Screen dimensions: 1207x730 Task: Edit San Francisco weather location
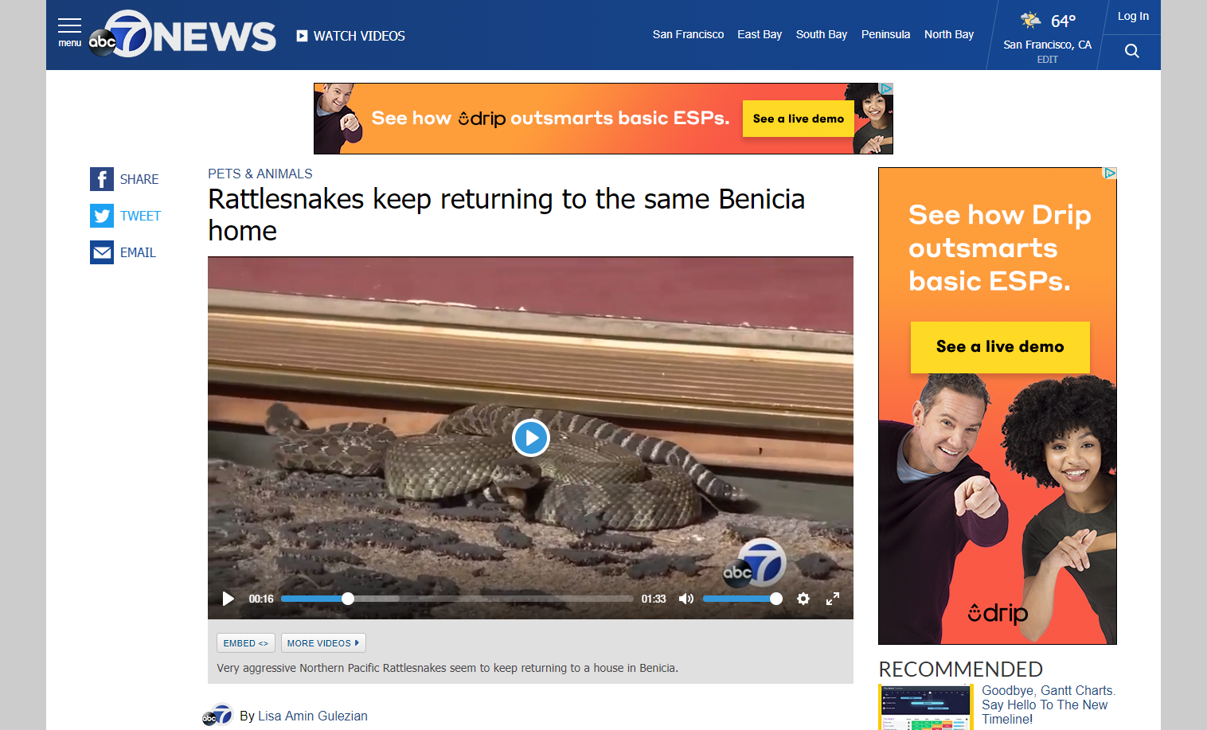(1047, 60)
